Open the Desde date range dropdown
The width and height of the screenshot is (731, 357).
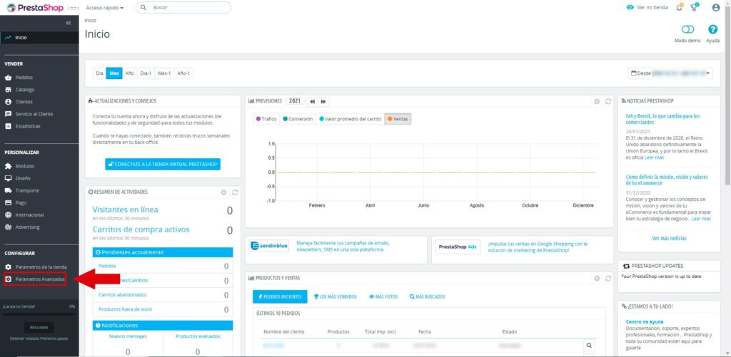pos(670,73)
